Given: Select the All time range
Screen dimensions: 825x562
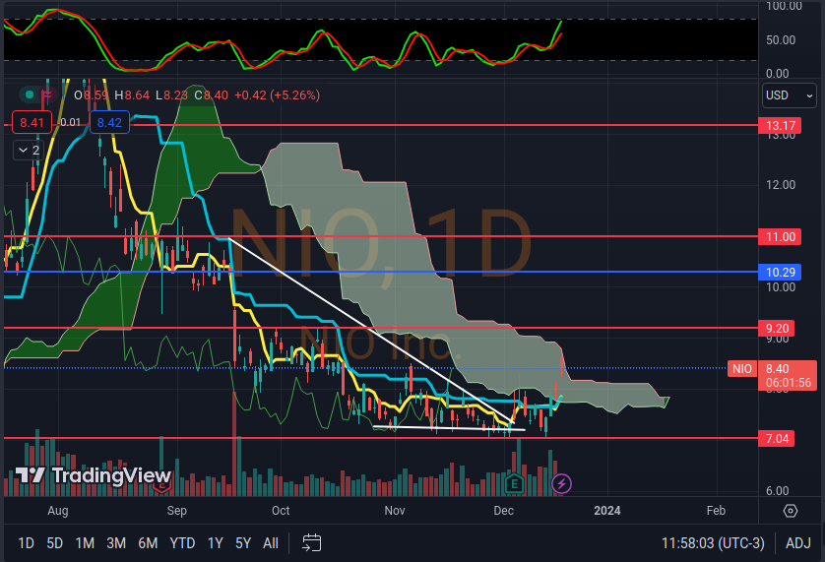Looking at the screenshot, I should point(271,543).
